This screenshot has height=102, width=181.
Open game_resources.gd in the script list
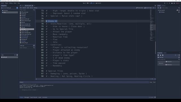click(x=26, y=21)
